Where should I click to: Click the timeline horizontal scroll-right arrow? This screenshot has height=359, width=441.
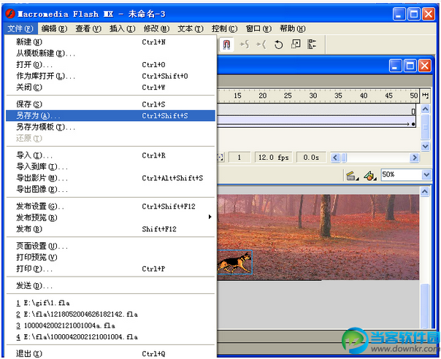click(414, 158)
